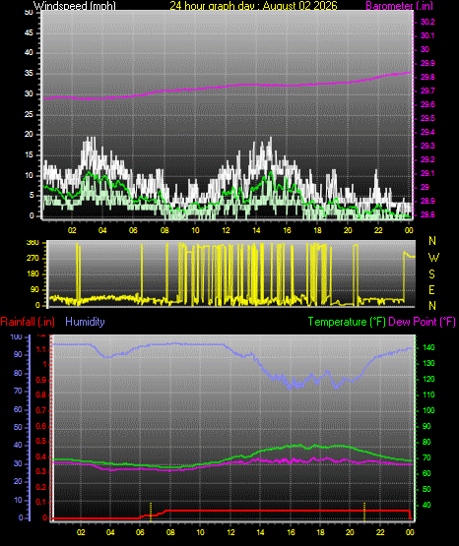Click the 30.2 barometer scale value
459x546 pixels.
(427, 22)
